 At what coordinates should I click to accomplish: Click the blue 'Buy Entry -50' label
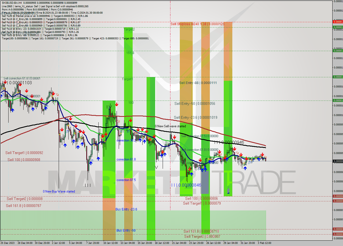point(126,230)
